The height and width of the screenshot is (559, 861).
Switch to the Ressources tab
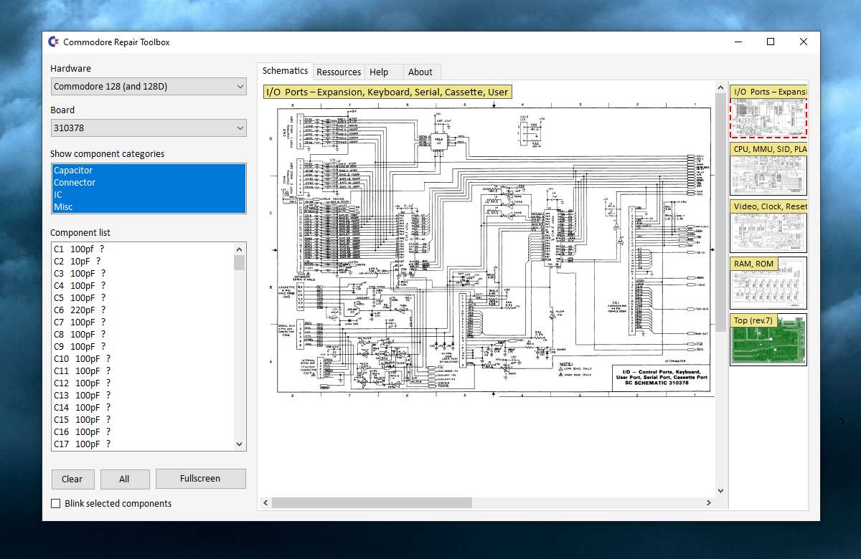tap(339, 72)
